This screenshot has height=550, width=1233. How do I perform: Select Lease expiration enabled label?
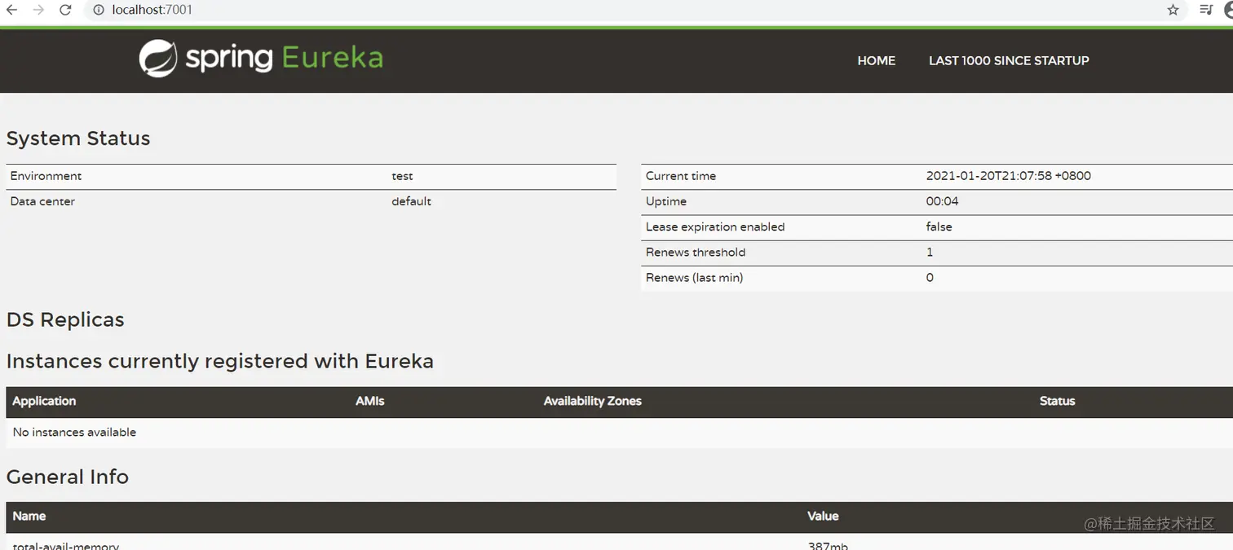[715, 227]
